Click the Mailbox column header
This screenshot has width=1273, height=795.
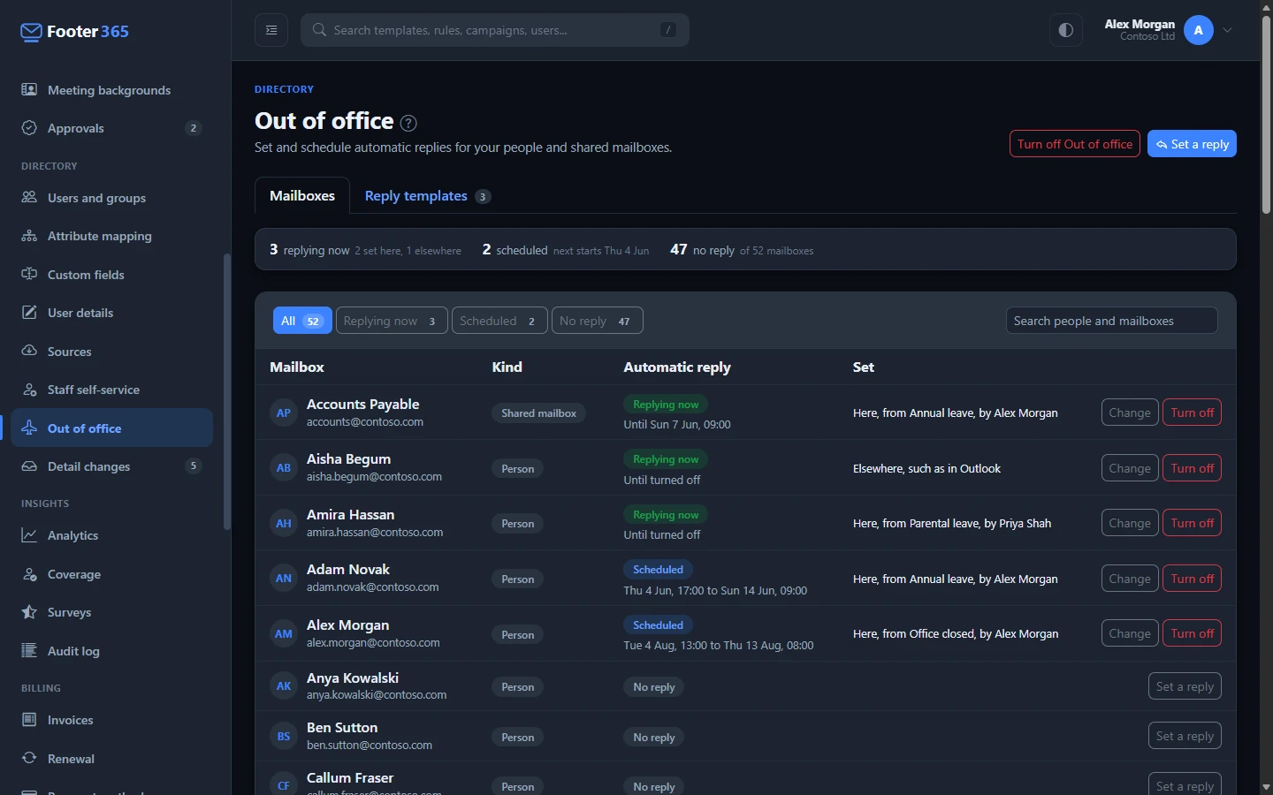pos(297,367)
